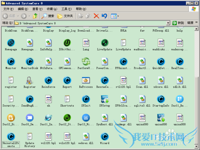Viewport: 200px width, 150px height.
Task: Open the 帮助(H) menu
Action: [x=81, y=9]
